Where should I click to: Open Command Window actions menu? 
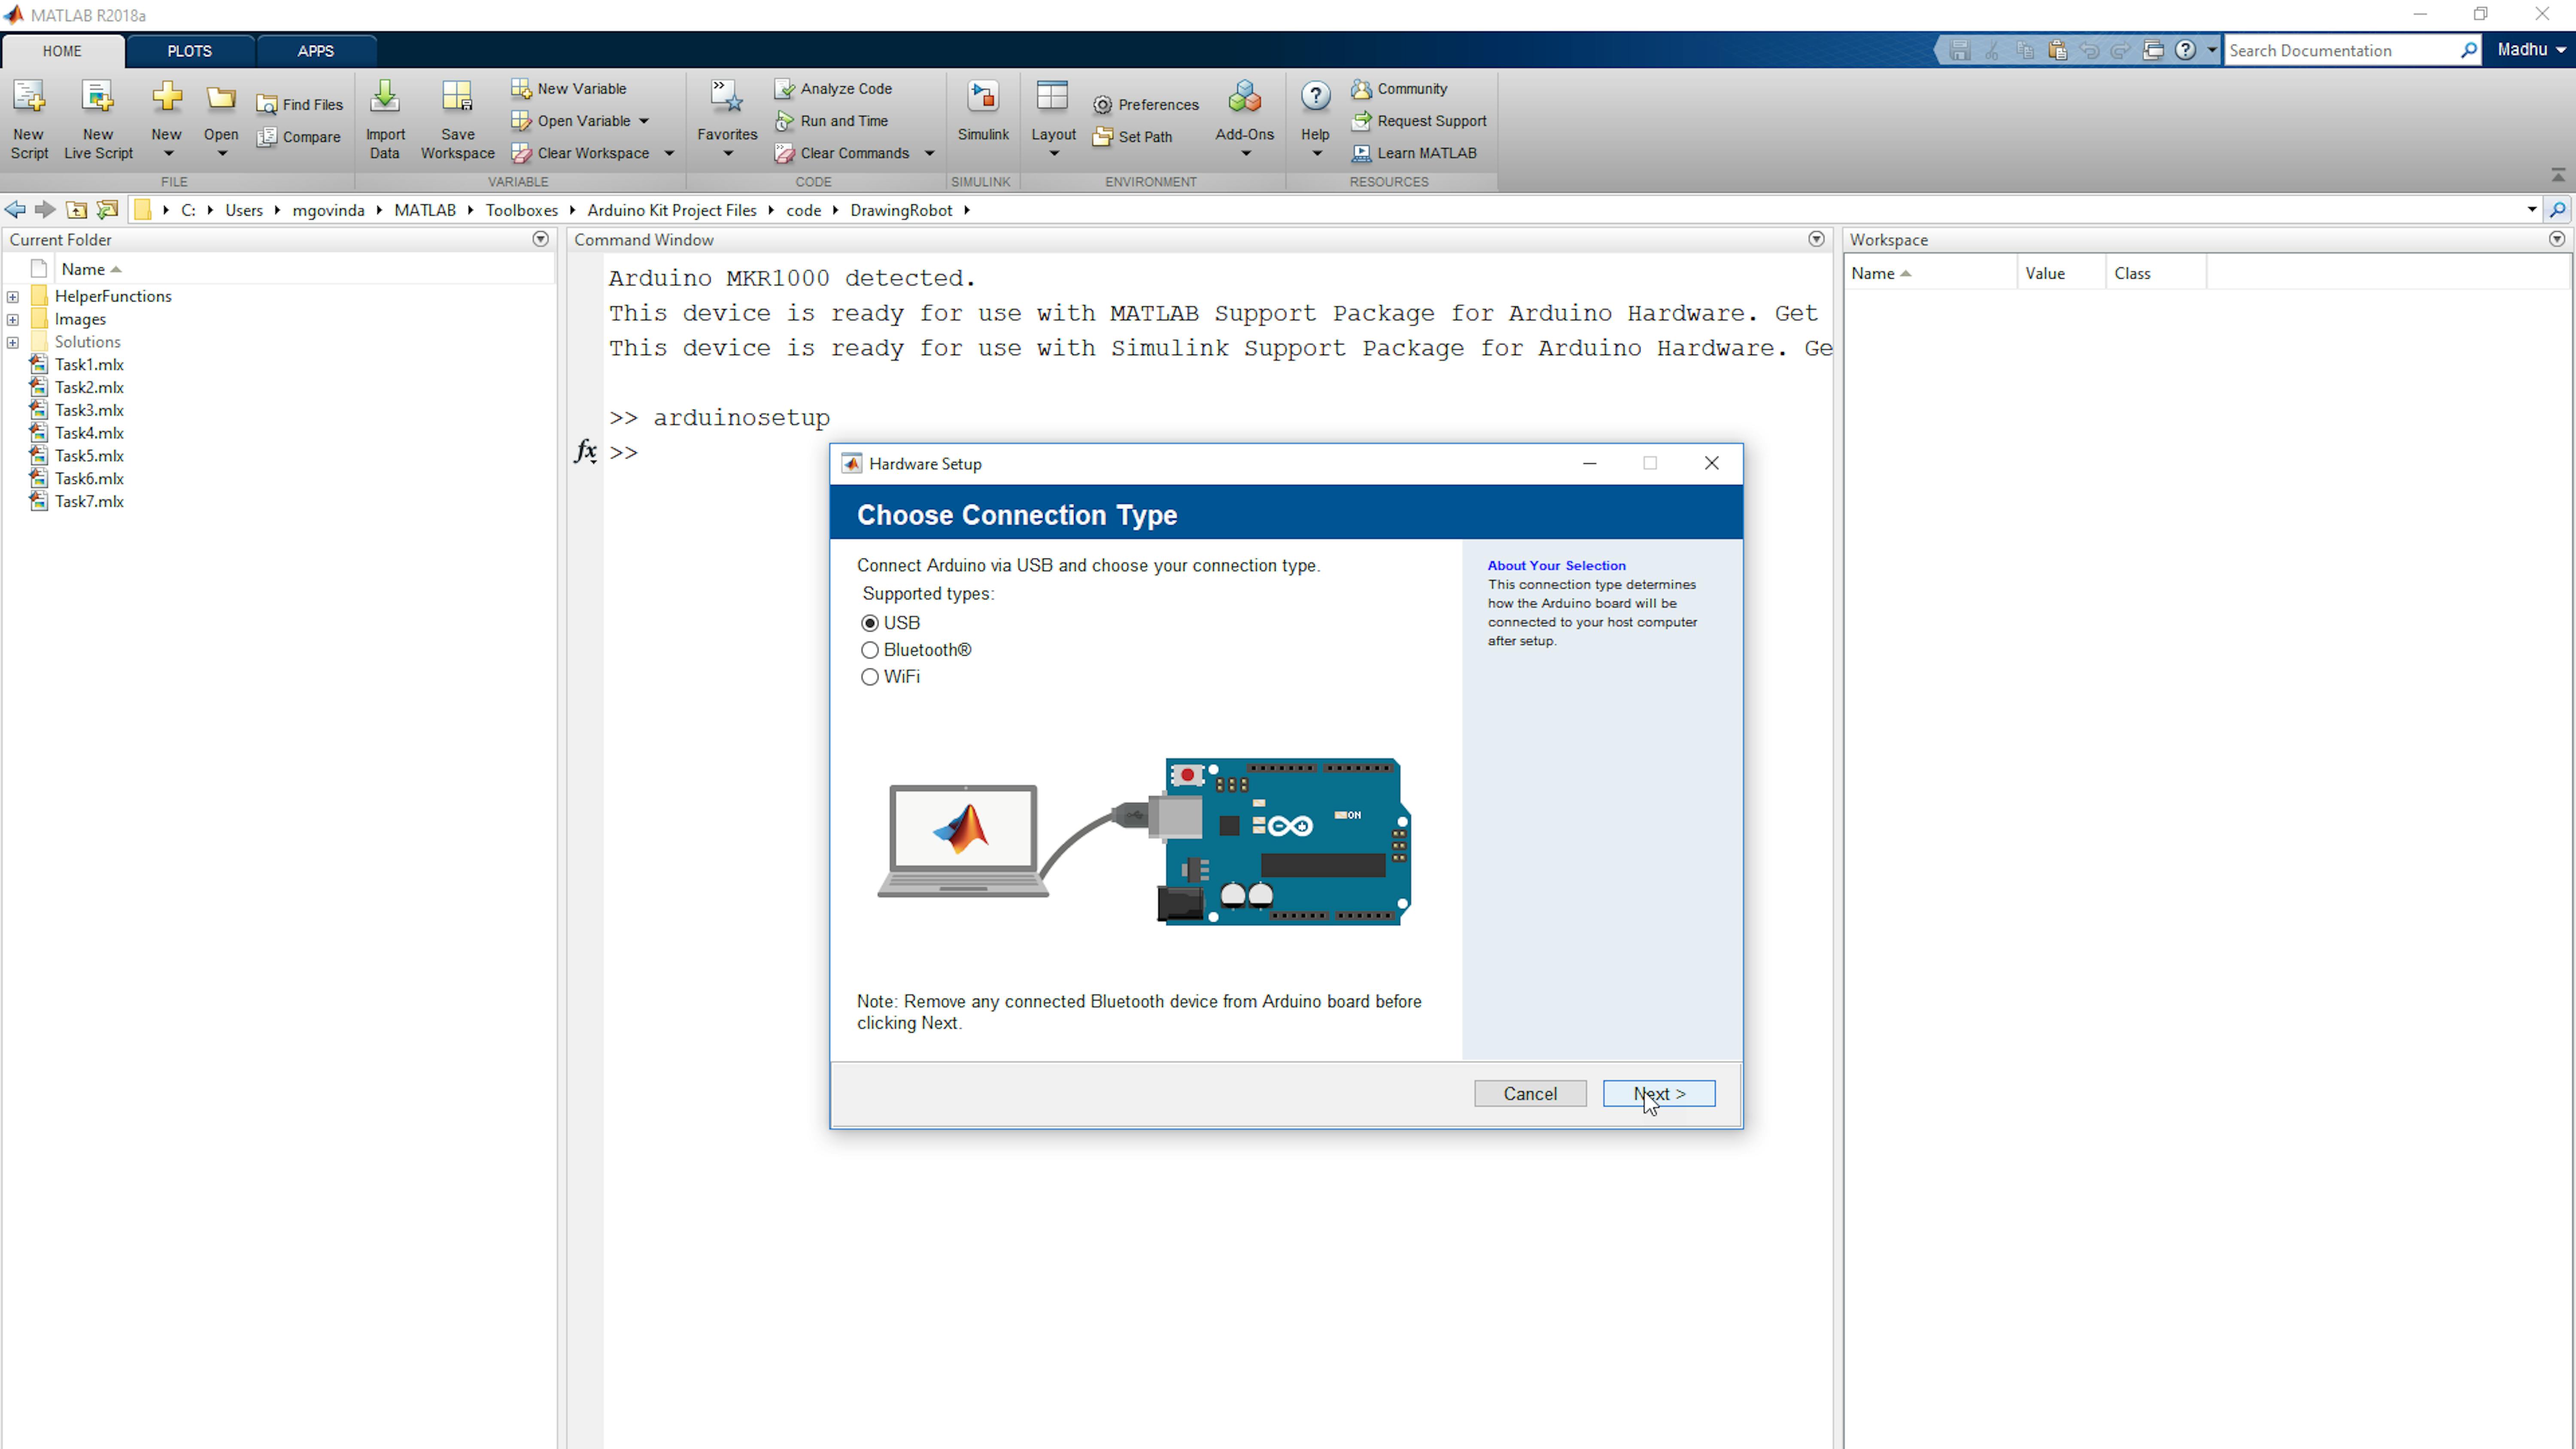1816,239
